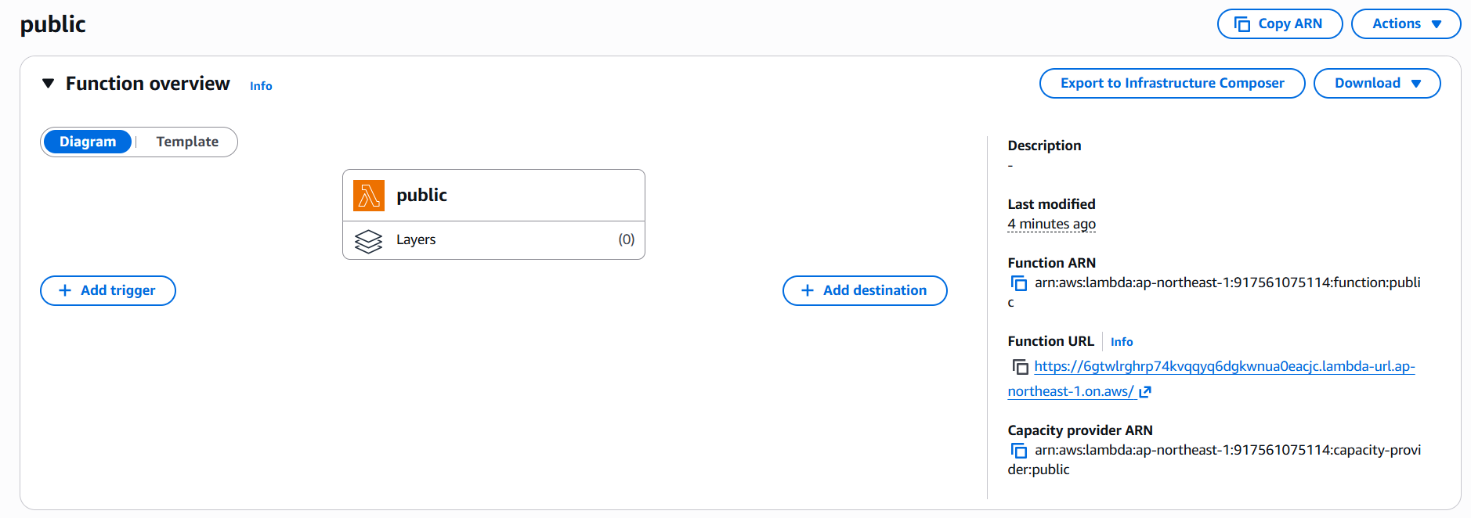Click Export to Infrastructure Composer
Screen dimensions: 1471x518
[x=1172, y=84]
